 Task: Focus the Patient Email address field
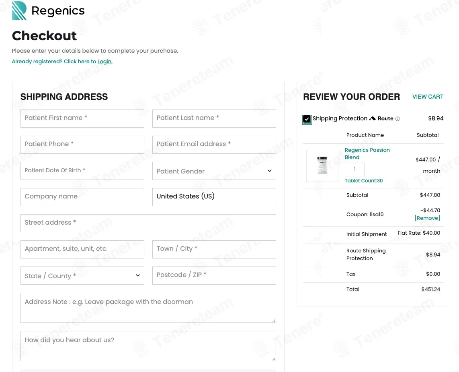click(x=214, y=145)
